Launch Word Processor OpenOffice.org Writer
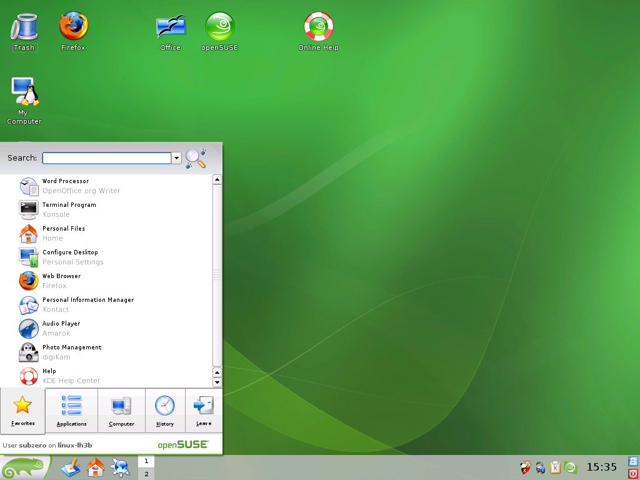The height and width of the screenshot is (480, 640). 106,186
